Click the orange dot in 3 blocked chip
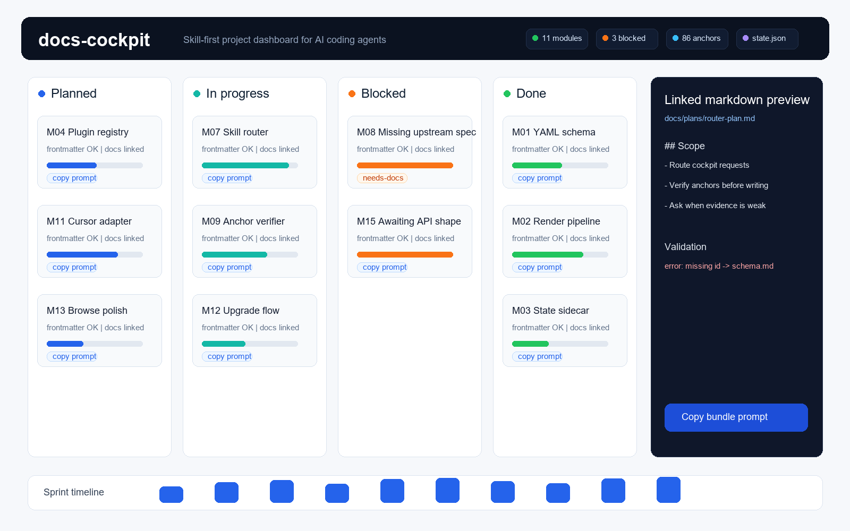Viewport: 850px width, 531px height. pos(606,38)
